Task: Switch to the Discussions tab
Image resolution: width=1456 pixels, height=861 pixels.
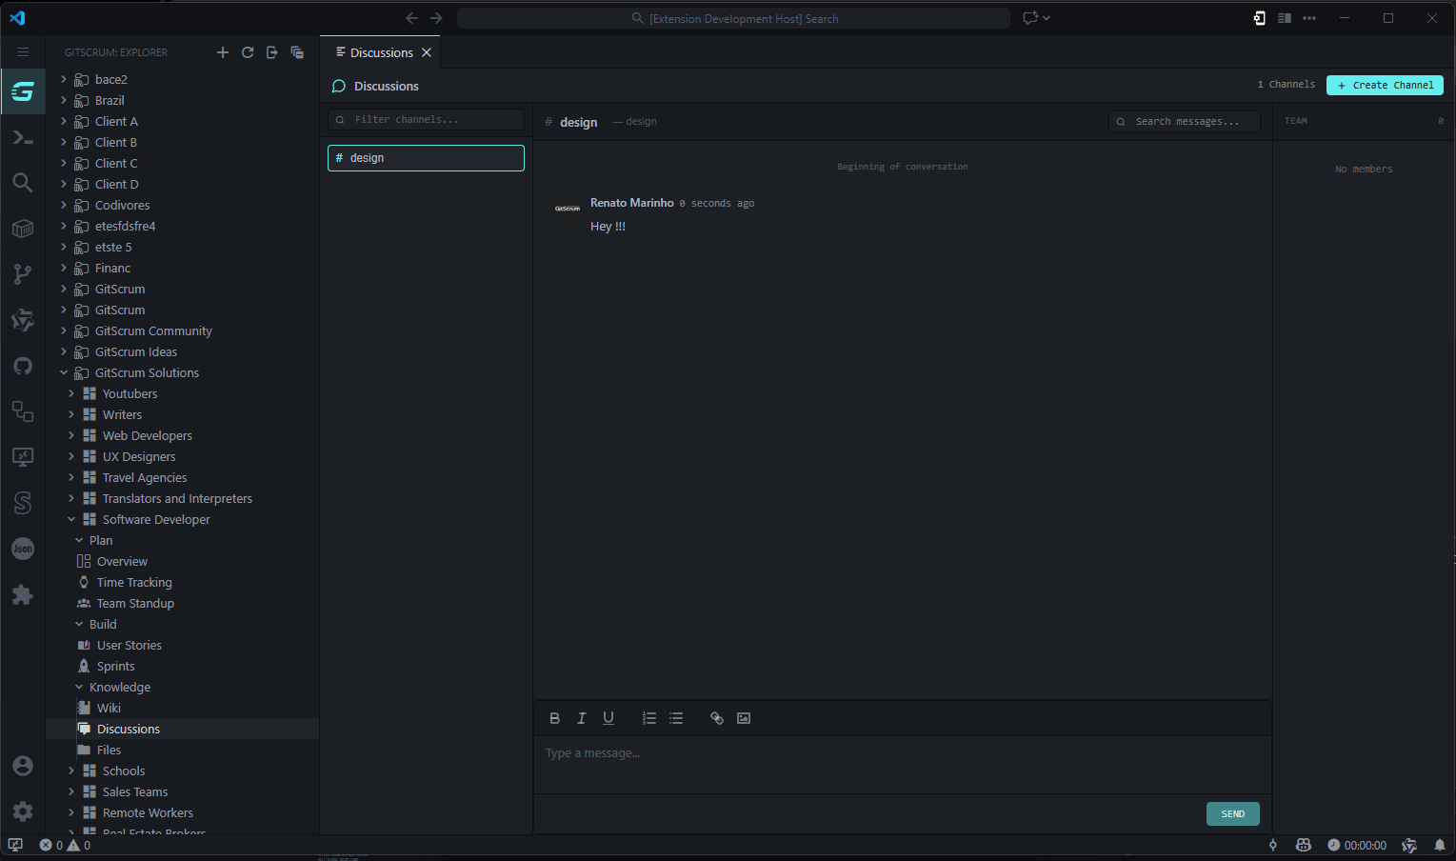Action: pyautogui.click(x=380, y=52)
